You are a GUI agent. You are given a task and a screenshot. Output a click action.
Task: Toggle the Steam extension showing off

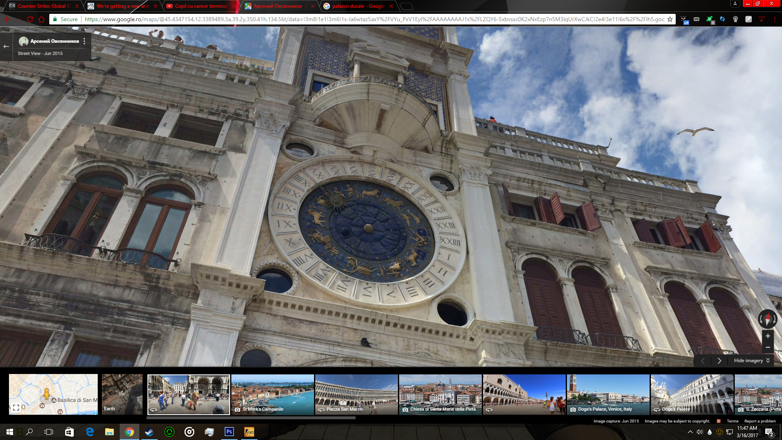point(684,20)
